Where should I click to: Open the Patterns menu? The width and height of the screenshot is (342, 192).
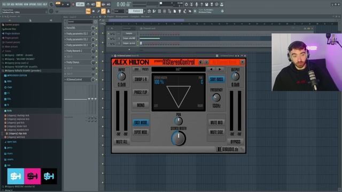[19, 4]
